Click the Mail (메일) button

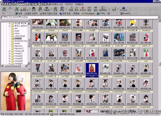pos(76,13)
